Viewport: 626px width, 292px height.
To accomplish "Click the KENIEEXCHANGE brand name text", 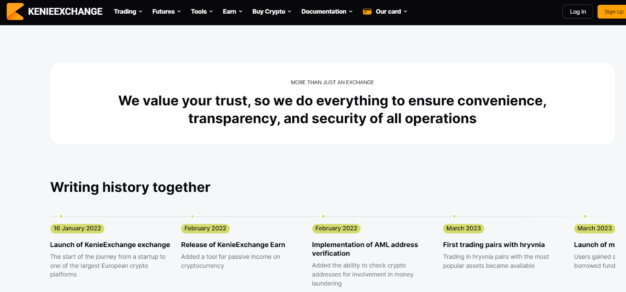I will 65,12.
